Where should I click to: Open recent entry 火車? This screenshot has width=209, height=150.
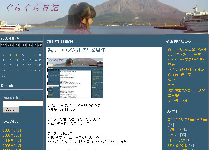tap(171, 85)
